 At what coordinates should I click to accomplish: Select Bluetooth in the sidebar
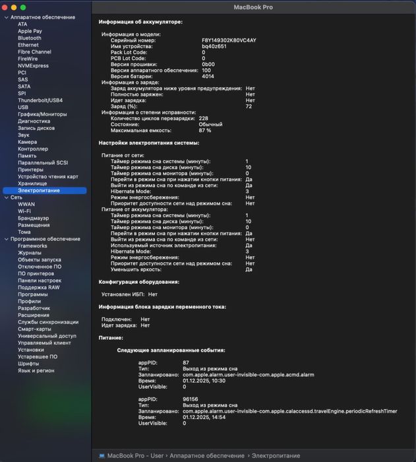pos(30,38)
